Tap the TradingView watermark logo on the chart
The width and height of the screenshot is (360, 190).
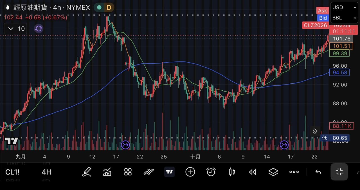[12, 141]
